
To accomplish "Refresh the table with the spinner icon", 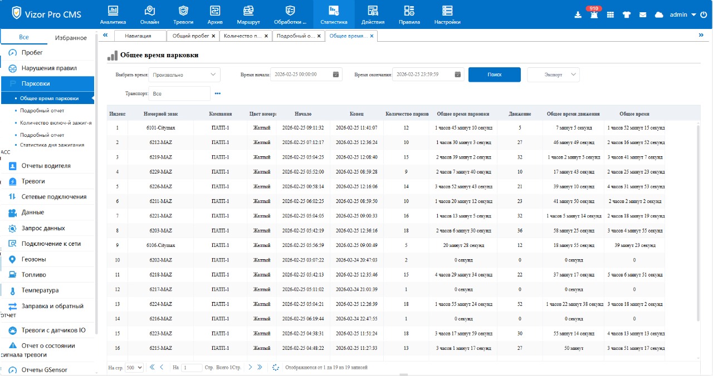I will (x=275, y=367).
